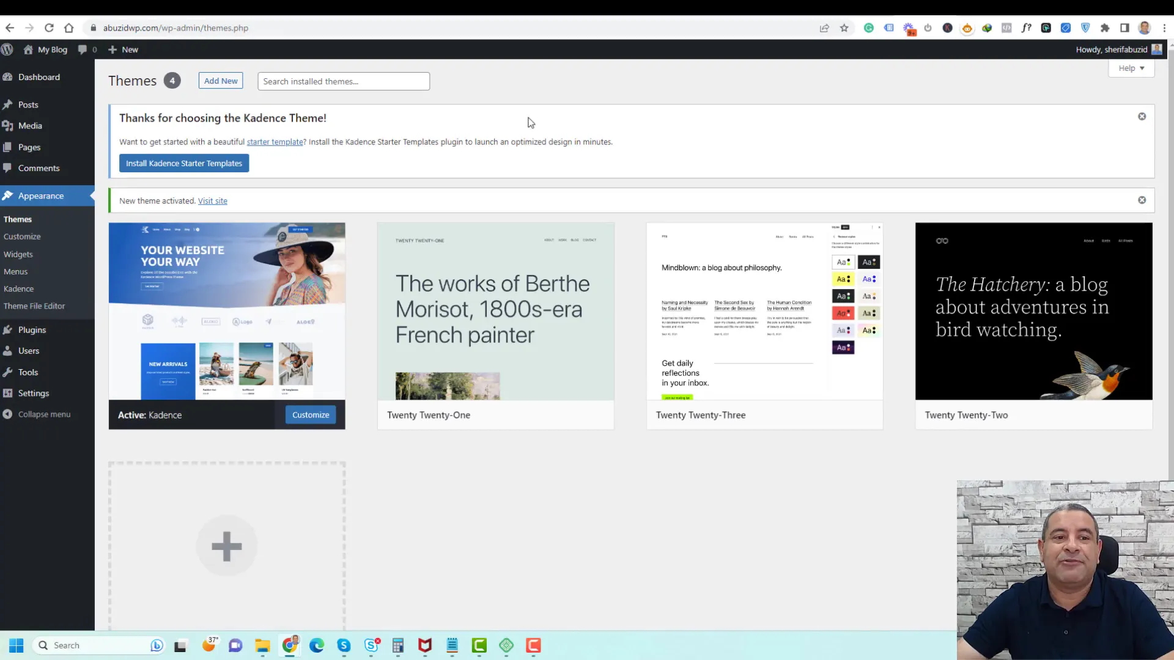The image size is (1174, 660).
Task: Toggle the browser side panel icon
Action: [1124, 28]
